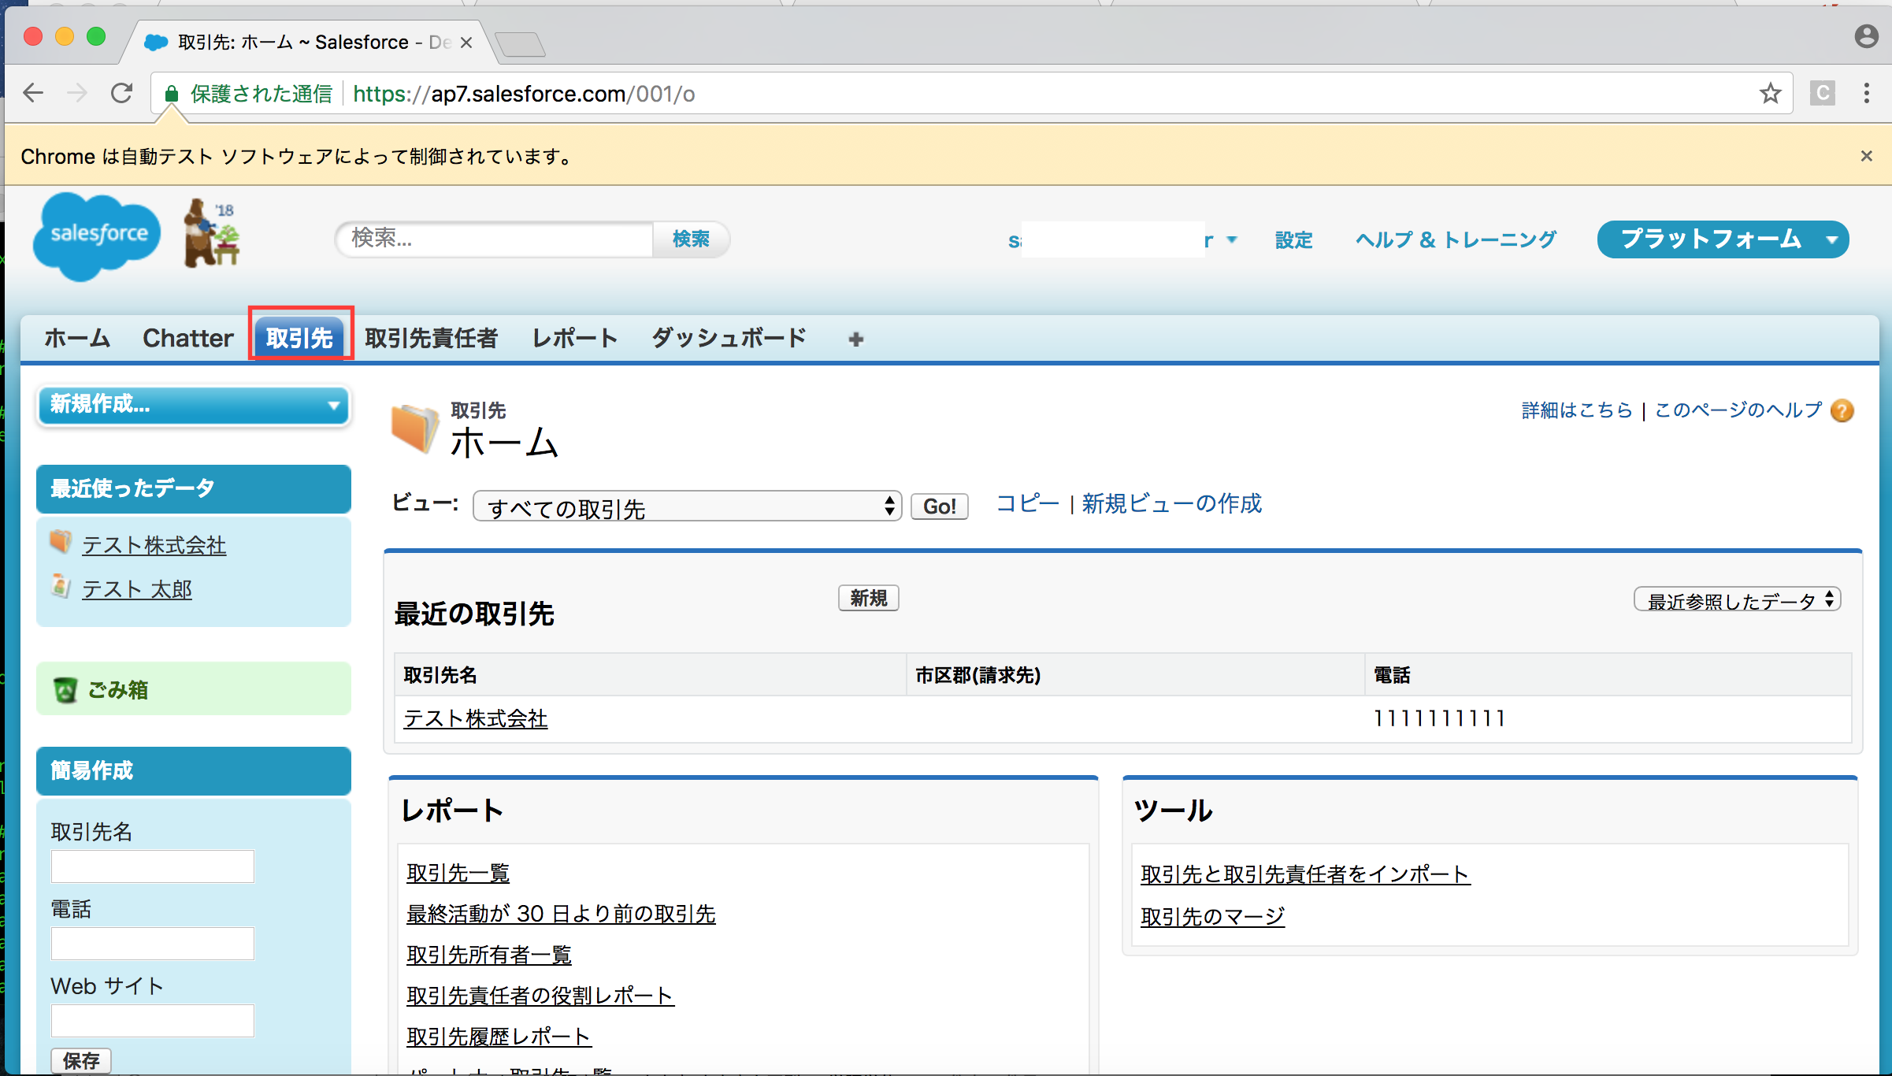Click the 電話 input field in 簡易作成

coord(153,944)
